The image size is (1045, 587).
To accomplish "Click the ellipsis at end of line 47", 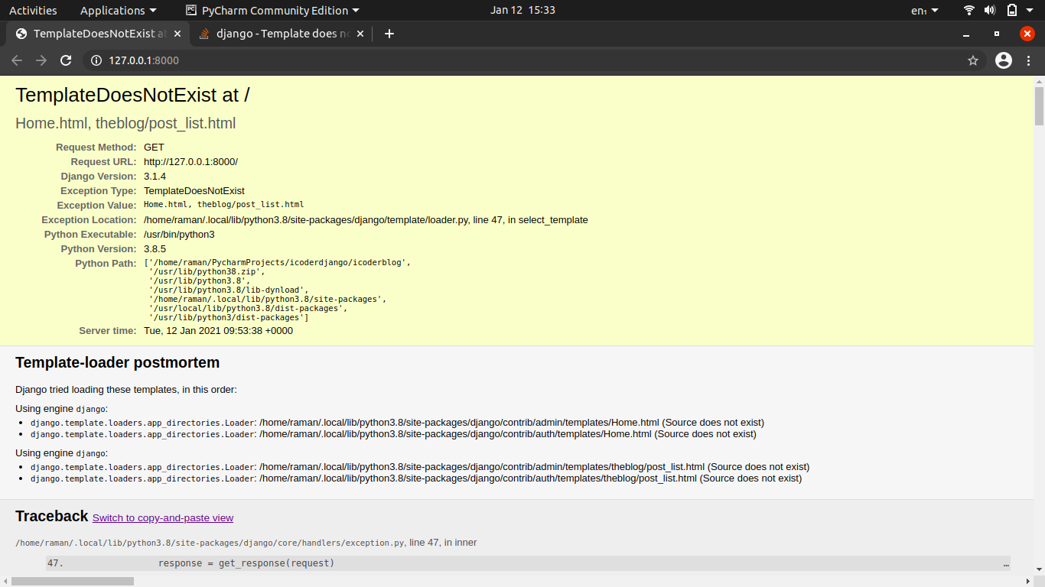I will [x=1005, y=564].
